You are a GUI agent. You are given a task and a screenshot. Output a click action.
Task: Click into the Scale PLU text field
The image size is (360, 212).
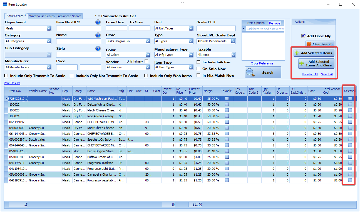(x=216, y=28)
